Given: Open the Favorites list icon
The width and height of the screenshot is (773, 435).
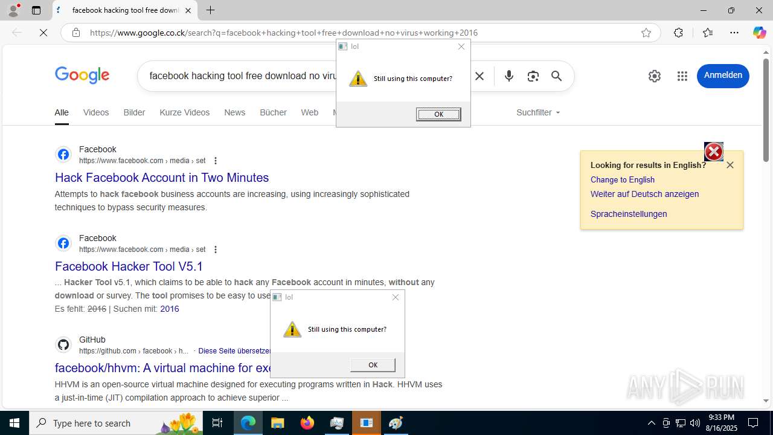Looking at the screenshot, I should point(708,33).
